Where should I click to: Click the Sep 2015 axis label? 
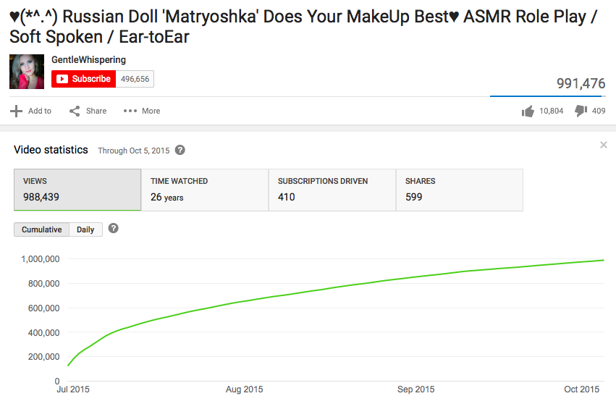(x=415, y=389)
